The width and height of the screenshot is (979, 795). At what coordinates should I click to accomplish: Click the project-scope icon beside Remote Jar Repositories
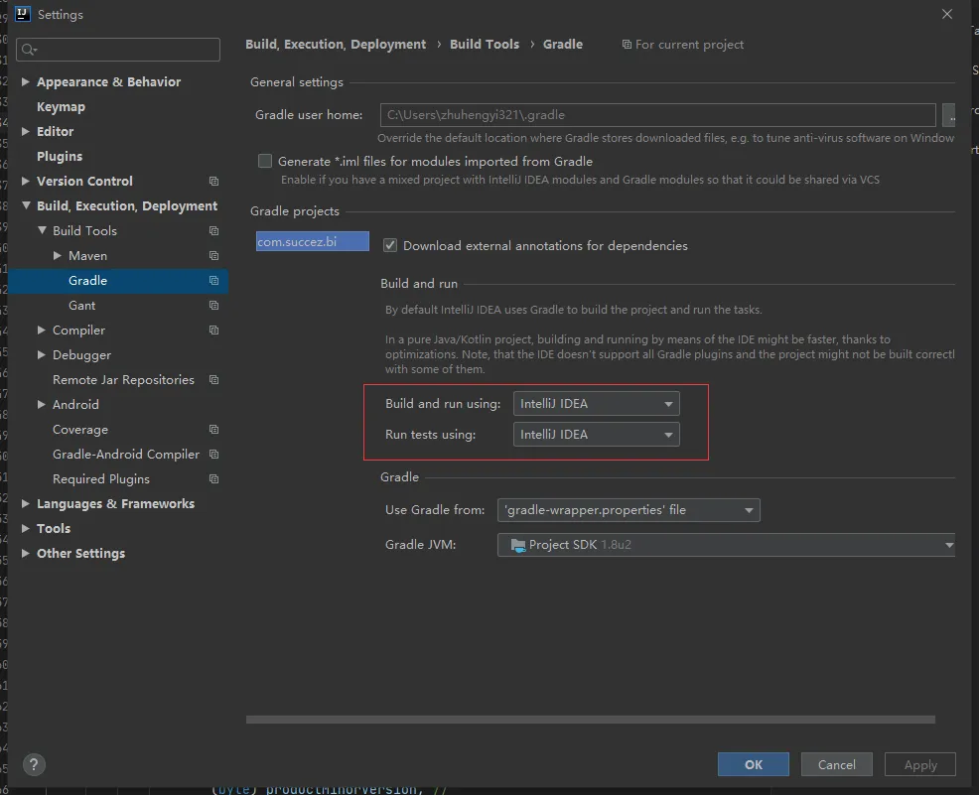(x=213, y=380)
